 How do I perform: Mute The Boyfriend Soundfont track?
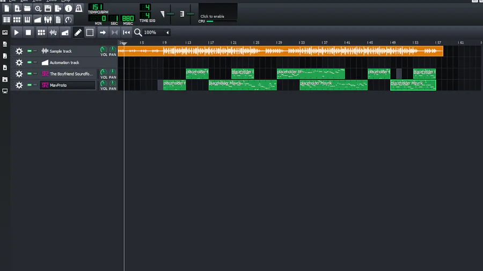tap(30, 74)
